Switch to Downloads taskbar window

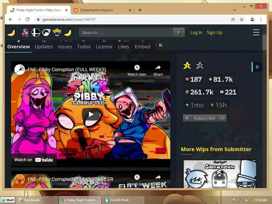coord(37,200)
